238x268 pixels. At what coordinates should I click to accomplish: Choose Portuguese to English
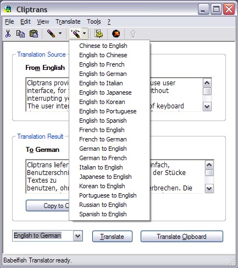[109, 195]
